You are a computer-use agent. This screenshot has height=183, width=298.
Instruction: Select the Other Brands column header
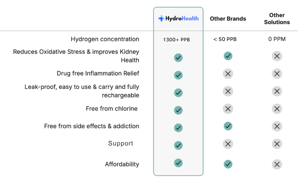228,19
